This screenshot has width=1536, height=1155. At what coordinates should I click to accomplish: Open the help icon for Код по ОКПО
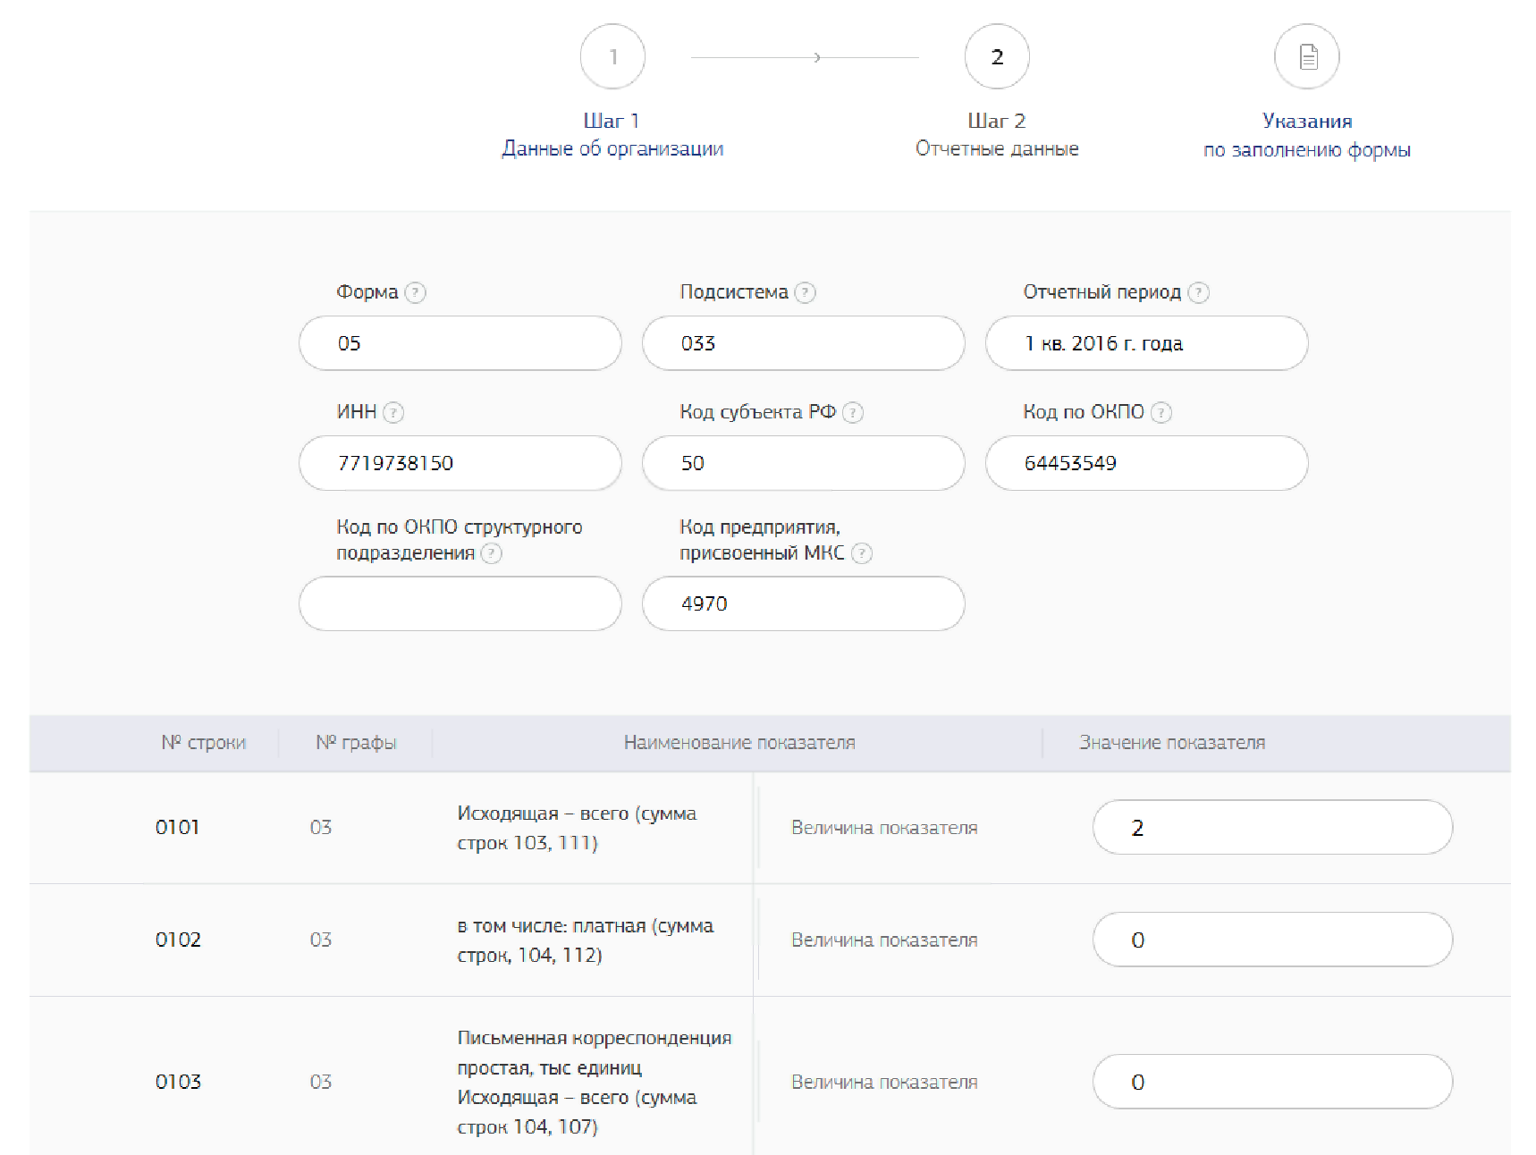[1160, 412]
